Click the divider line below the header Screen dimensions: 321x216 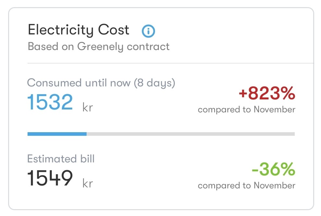click(x=171, y=62)
